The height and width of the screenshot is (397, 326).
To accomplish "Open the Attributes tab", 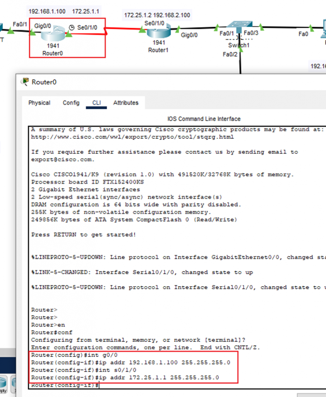I will point(126,103).
